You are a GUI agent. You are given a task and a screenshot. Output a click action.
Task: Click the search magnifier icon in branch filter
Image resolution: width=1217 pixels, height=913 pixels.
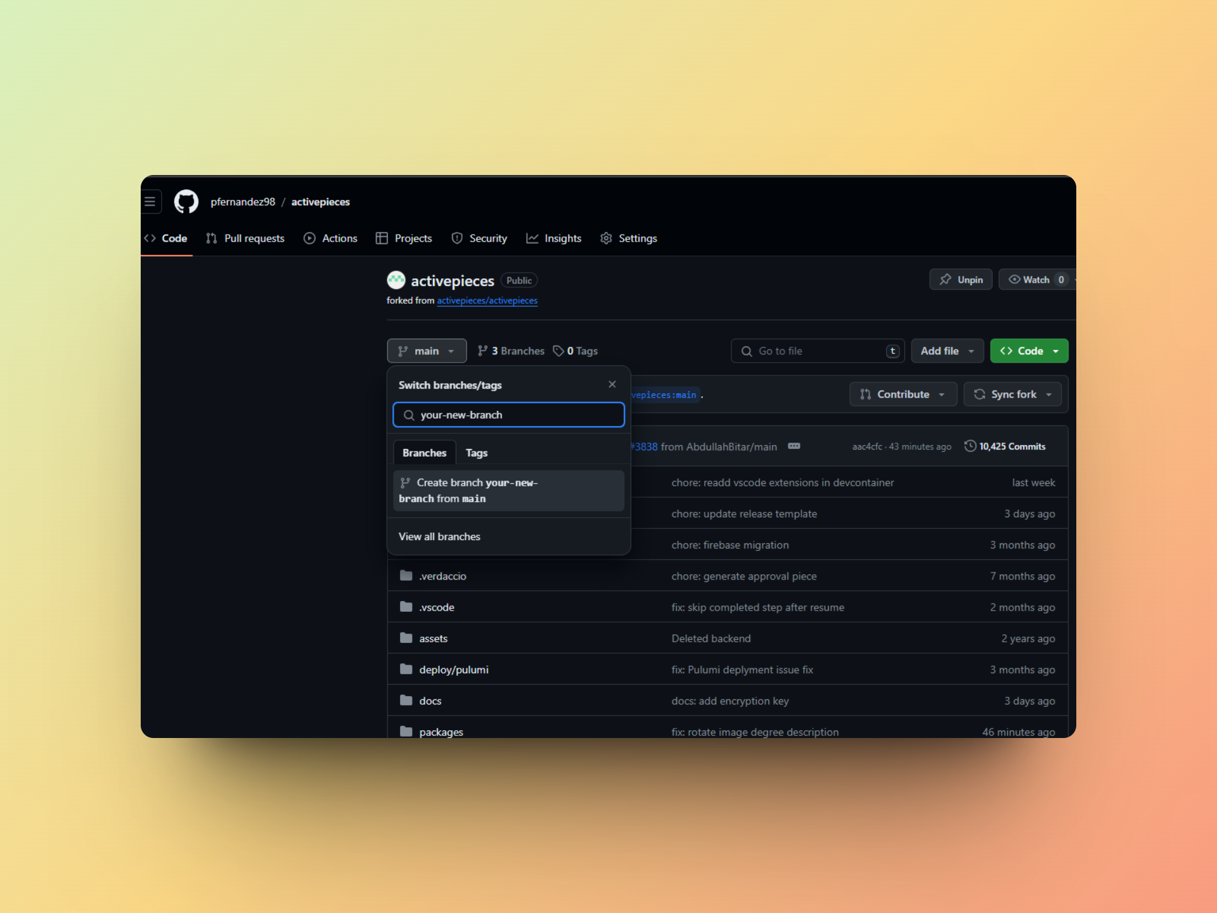pyautogui.click(x=409, y=415)
